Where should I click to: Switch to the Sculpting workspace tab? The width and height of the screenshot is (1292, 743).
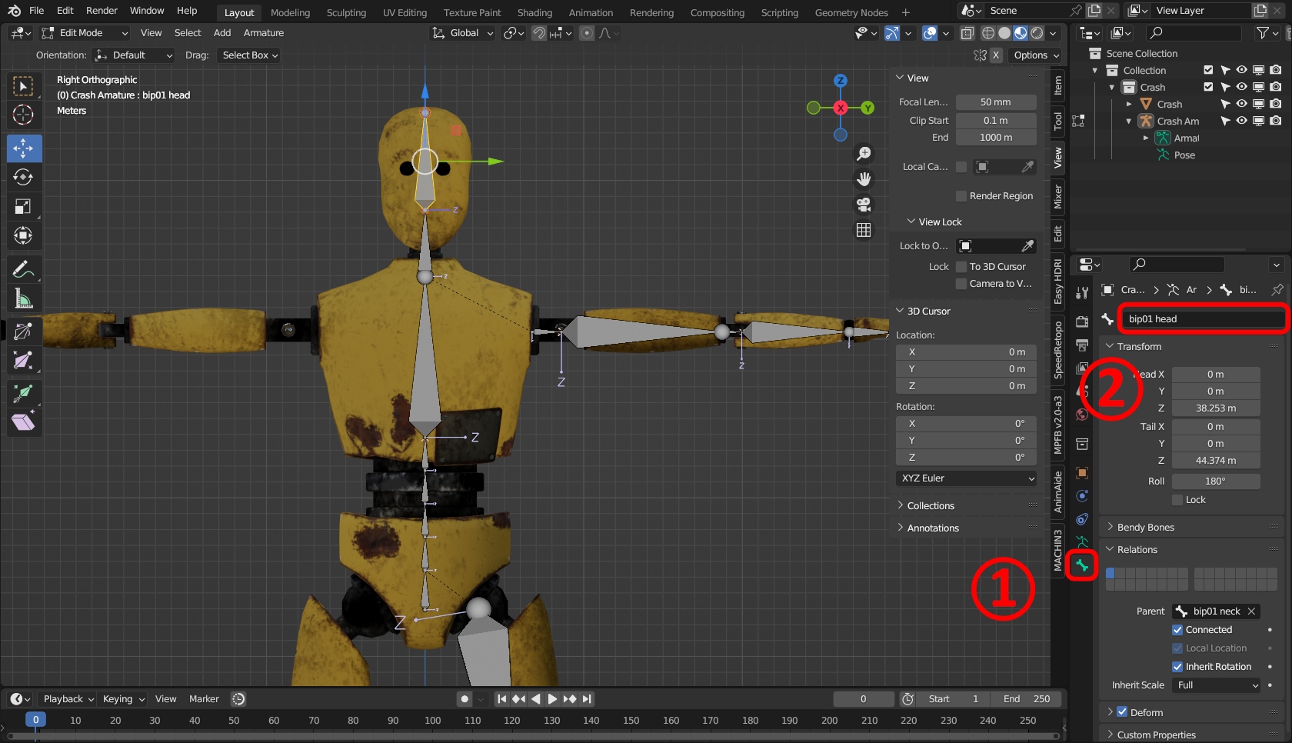[346, 12]
